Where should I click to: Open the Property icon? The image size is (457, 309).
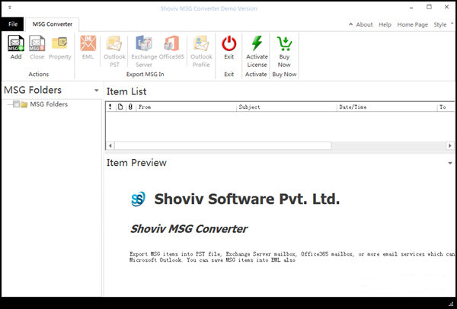(x=59, y=43)
